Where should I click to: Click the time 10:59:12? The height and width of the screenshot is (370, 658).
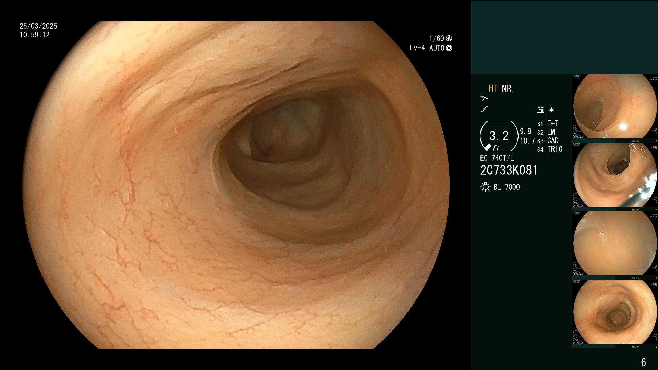click(x=35, y=35)
